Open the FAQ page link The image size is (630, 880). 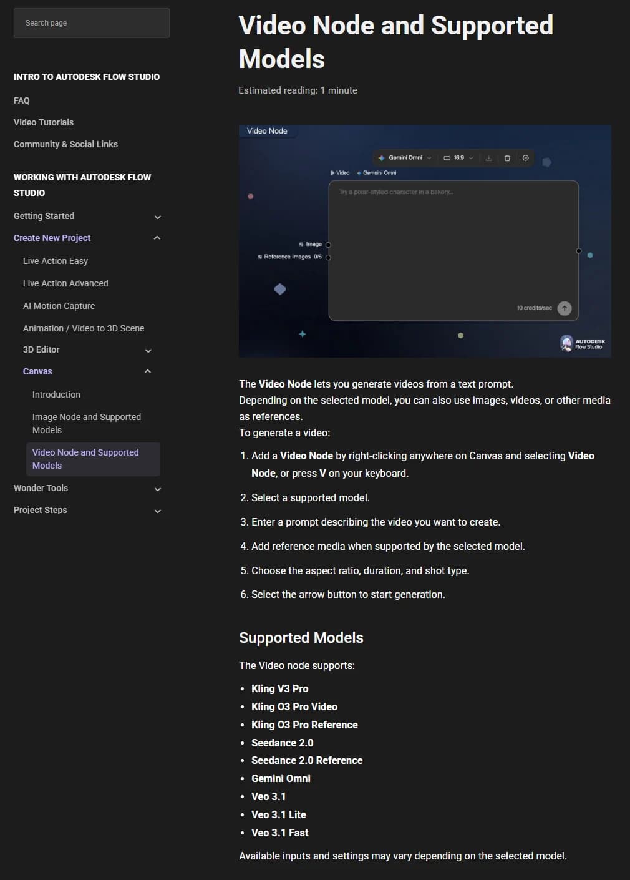pyautogui.click(x=22, y=100)
